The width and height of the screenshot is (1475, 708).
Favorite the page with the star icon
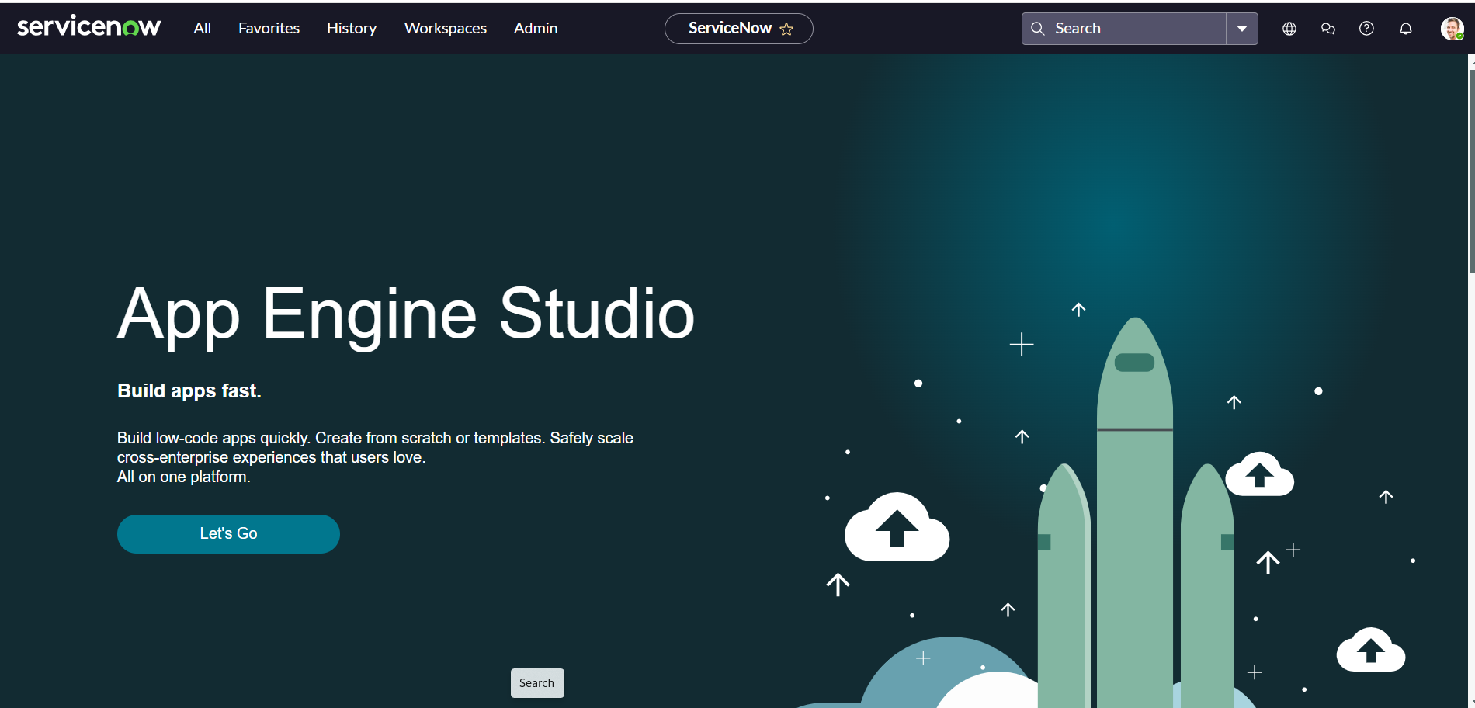[x=786, y=29]
